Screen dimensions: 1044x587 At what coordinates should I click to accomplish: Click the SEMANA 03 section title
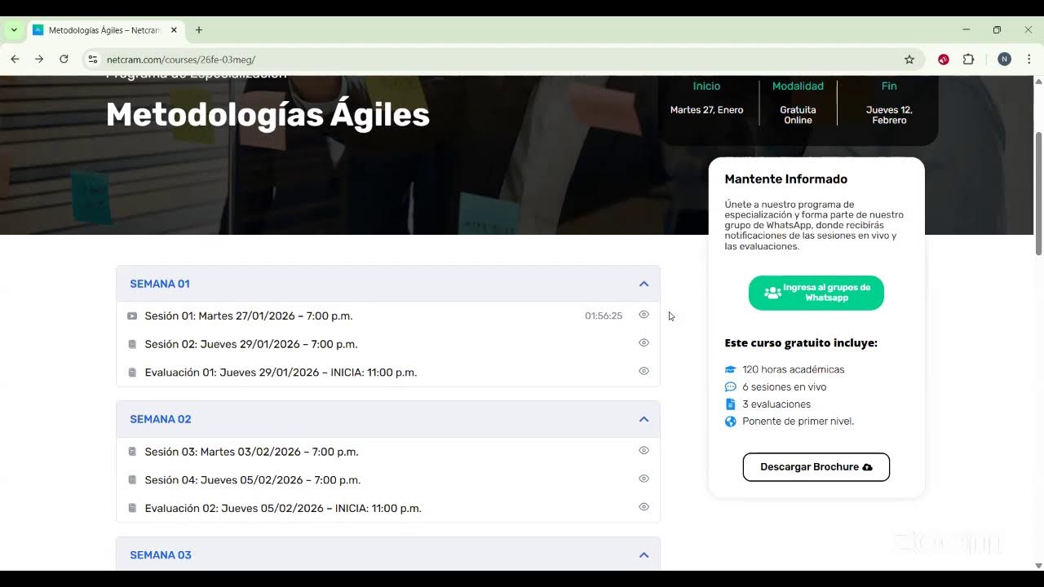pyautogui.click(x=161, y=555)
